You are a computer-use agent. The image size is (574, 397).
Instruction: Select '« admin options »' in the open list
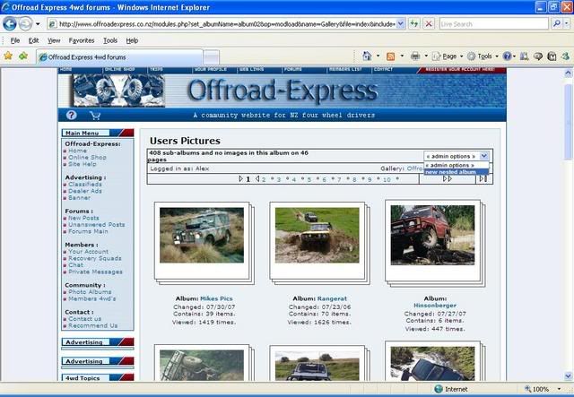[x=457, y=166]
